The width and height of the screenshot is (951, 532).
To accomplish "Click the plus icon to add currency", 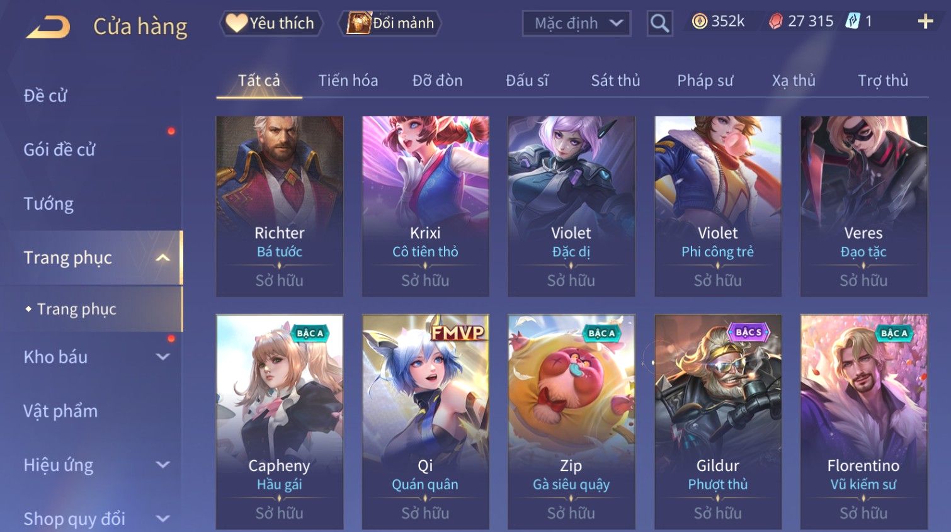I will (925, 22).
